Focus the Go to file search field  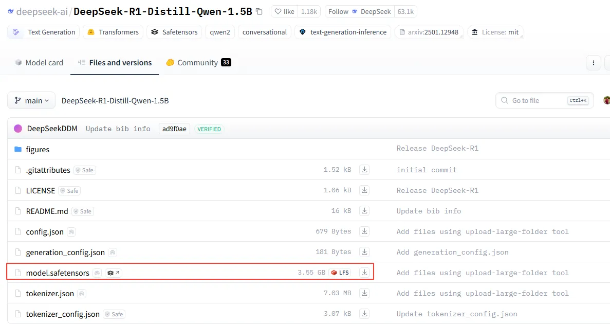(x=544, y=100)
